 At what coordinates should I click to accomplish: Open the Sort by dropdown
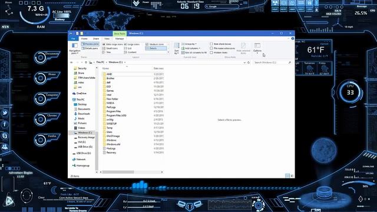click(177, 48)
